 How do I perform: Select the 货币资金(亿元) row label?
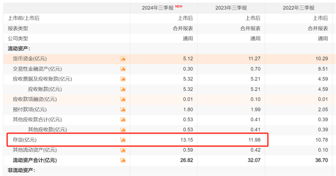coord(30,59)
